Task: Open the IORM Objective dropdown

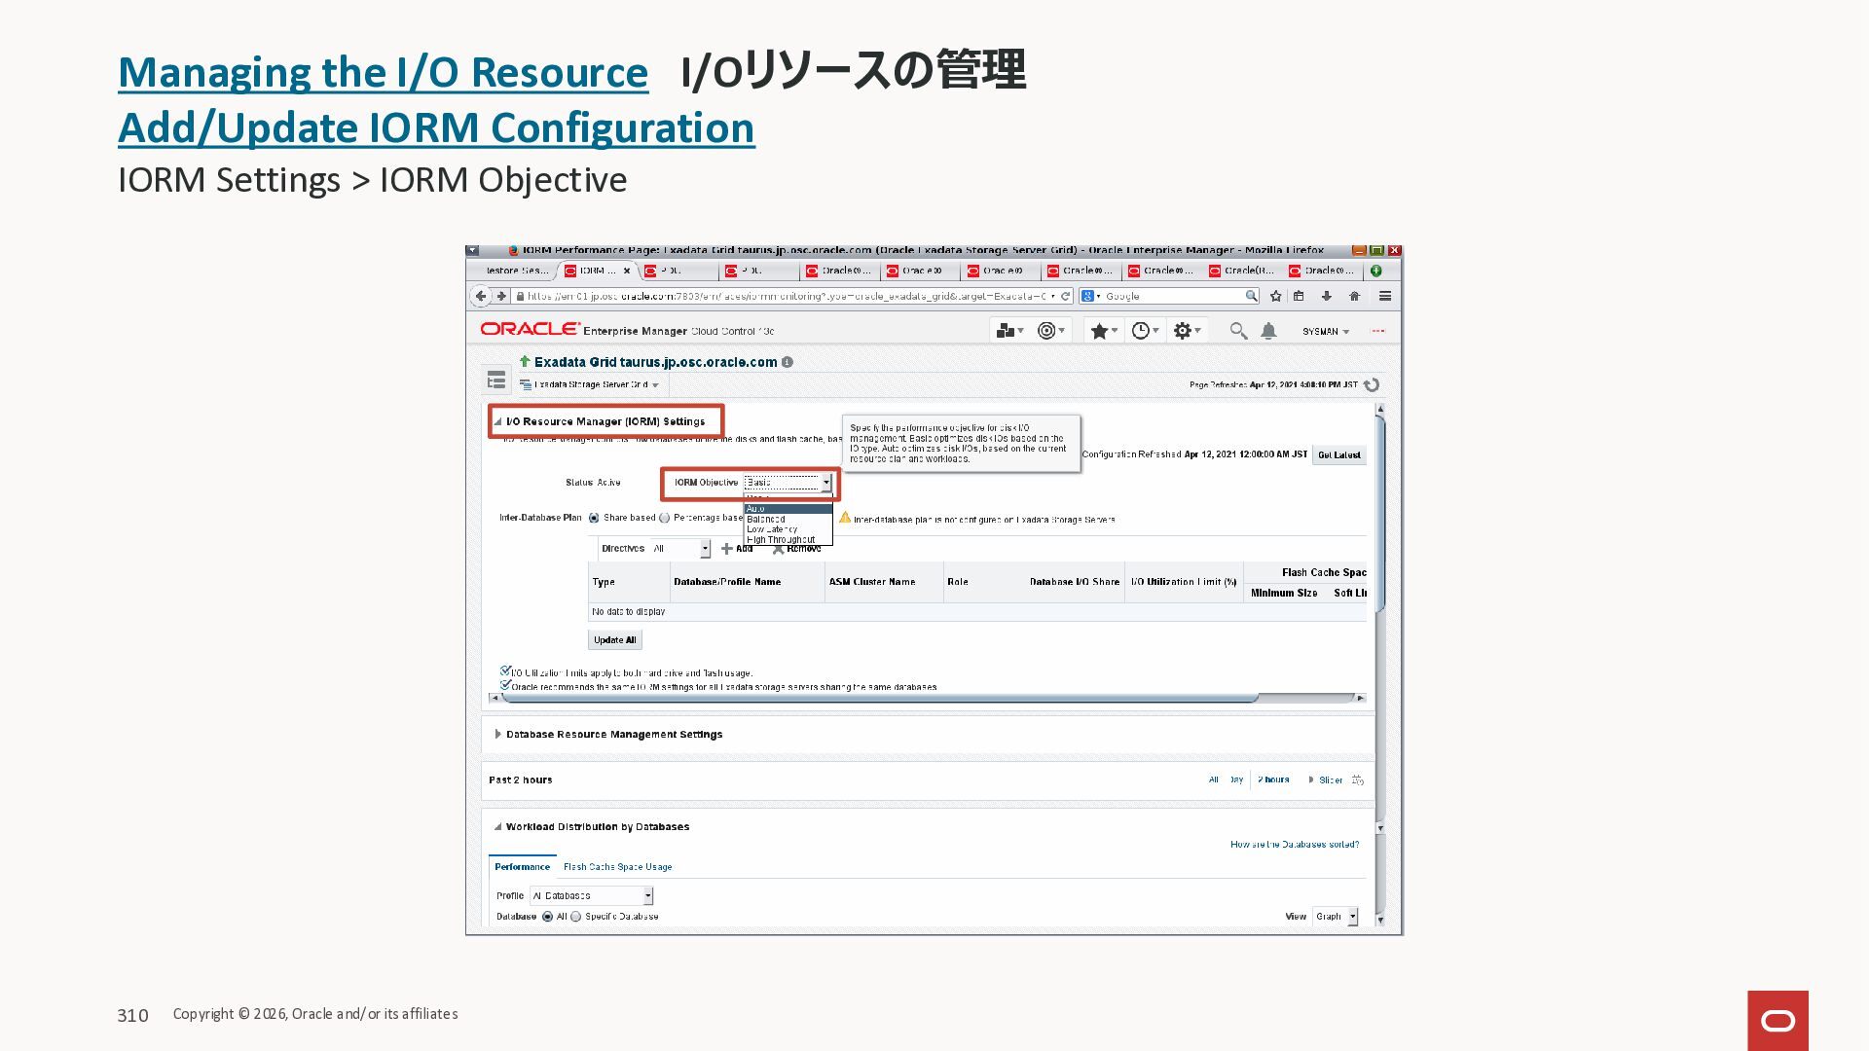Action: 825,483
